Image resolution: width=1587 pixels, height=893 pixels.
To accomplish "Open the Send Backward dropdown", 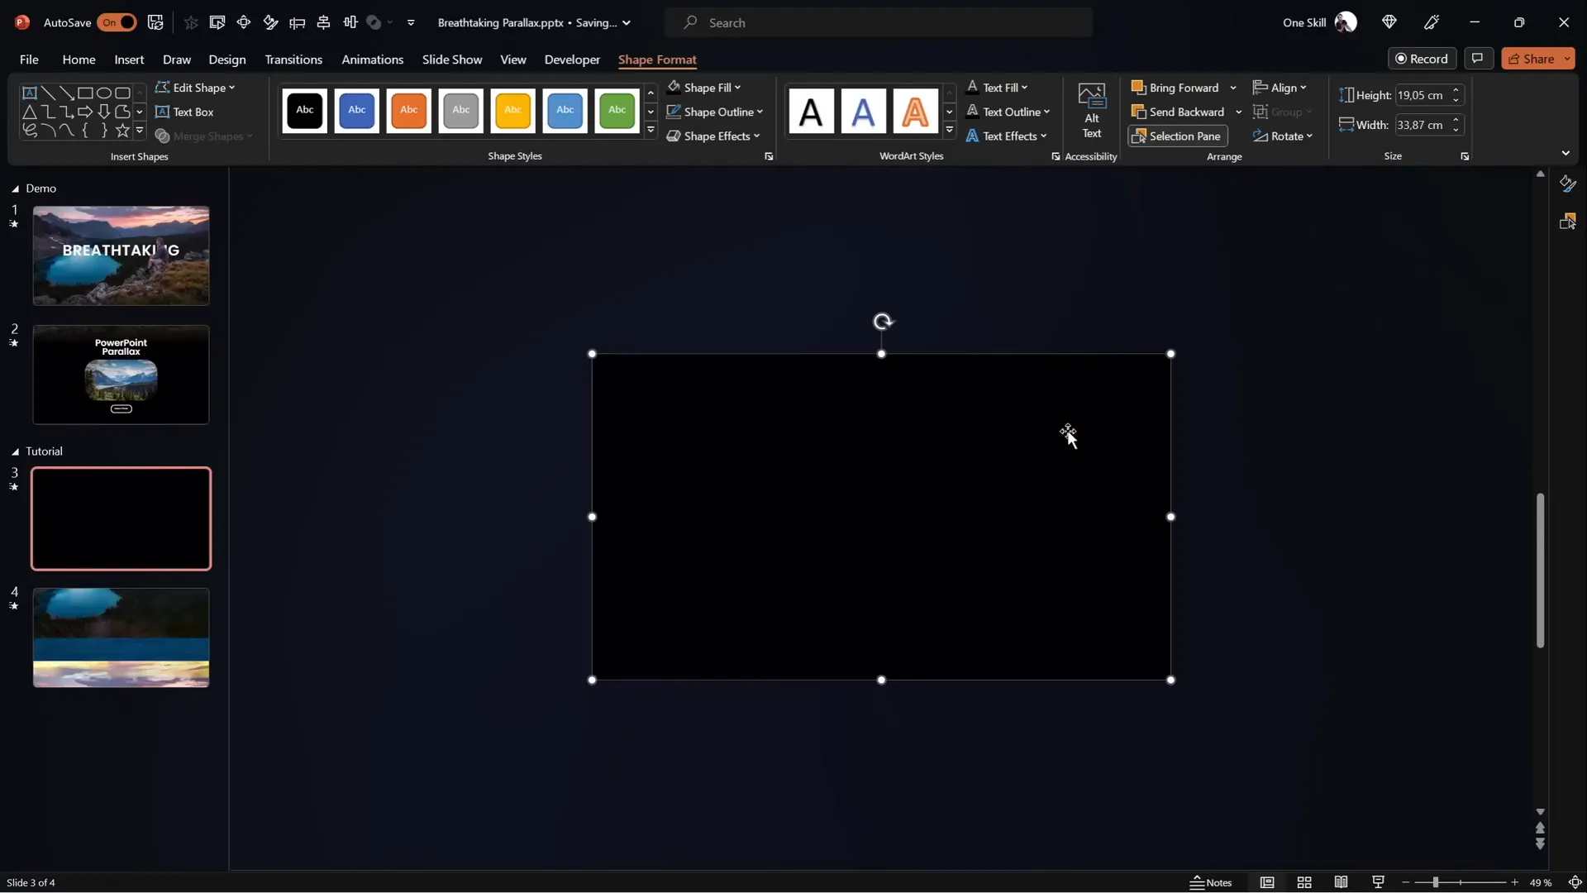I will 1238,112.
